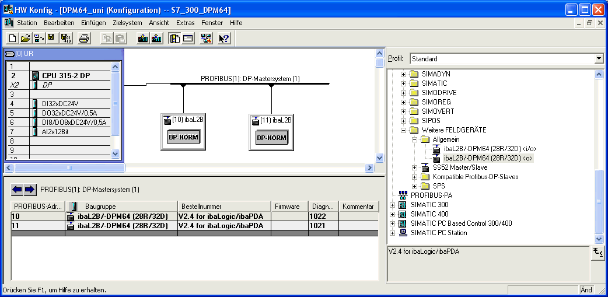Click the Configure network icon

pyautogui.click(x=206, y=39)
